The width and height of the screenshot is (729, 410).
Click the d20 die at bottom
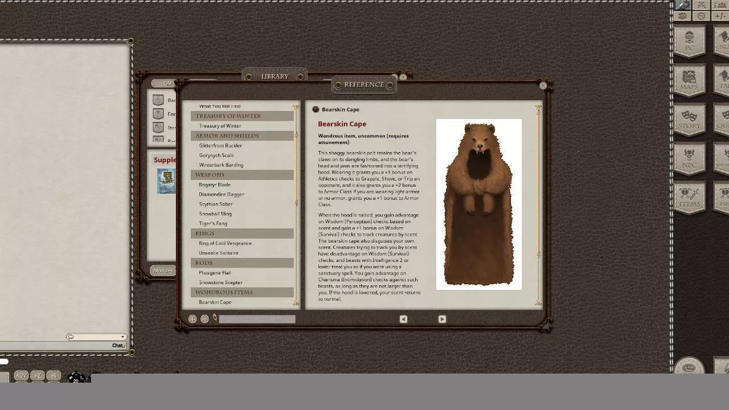pyautogui.click(x=76, y=378)
